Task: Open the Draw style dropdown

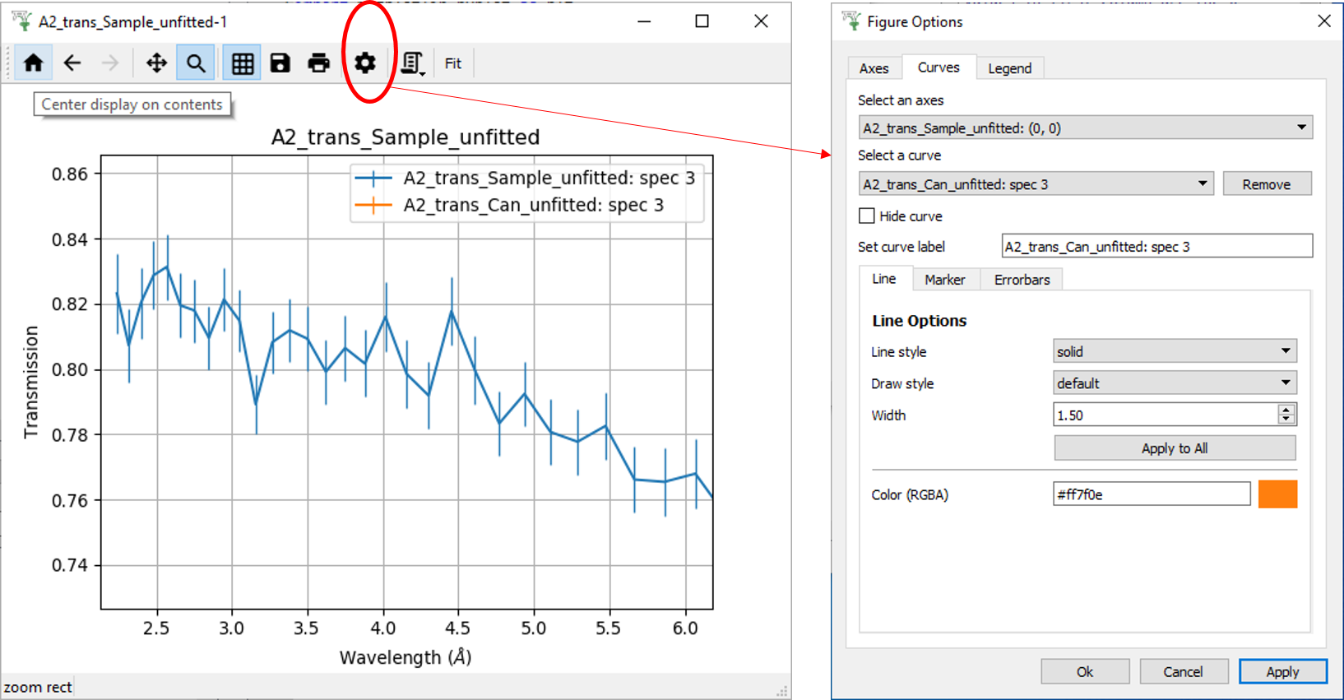Action: click(1174, 383)
